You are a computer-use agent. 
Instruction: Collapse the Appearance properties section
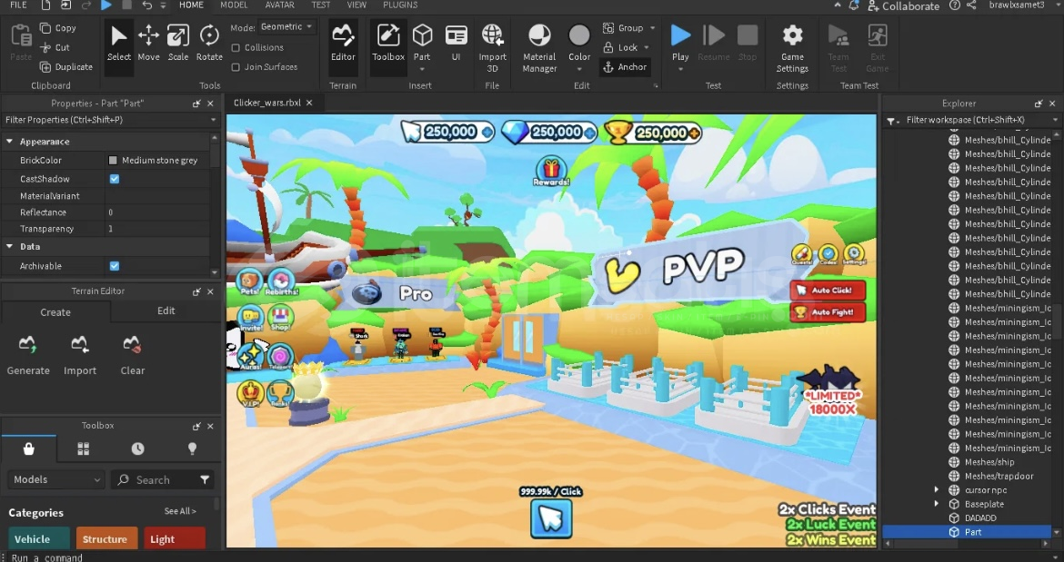point(9,142)
